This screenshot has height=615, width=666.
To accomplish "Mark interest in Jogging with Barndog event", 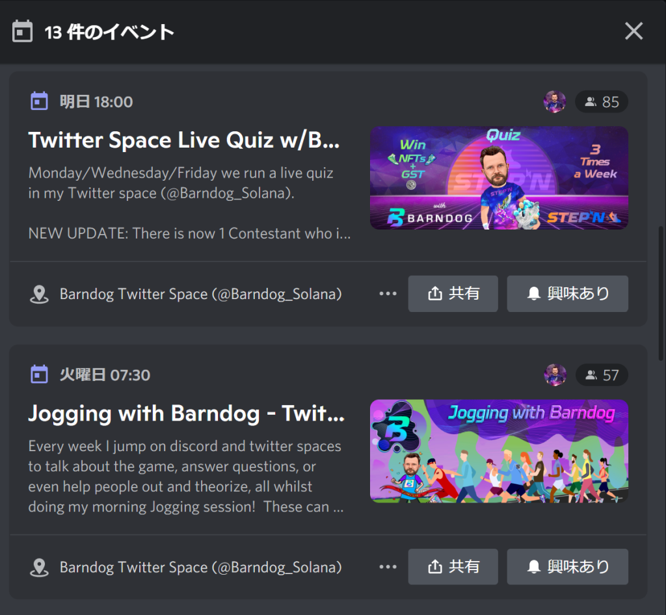I will point(567,567).
